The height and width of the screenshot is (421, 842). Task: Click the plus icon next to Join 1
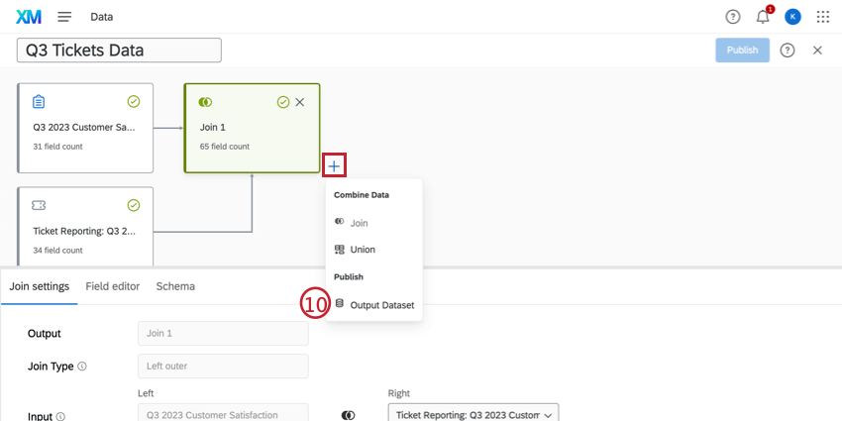point(334,166)
